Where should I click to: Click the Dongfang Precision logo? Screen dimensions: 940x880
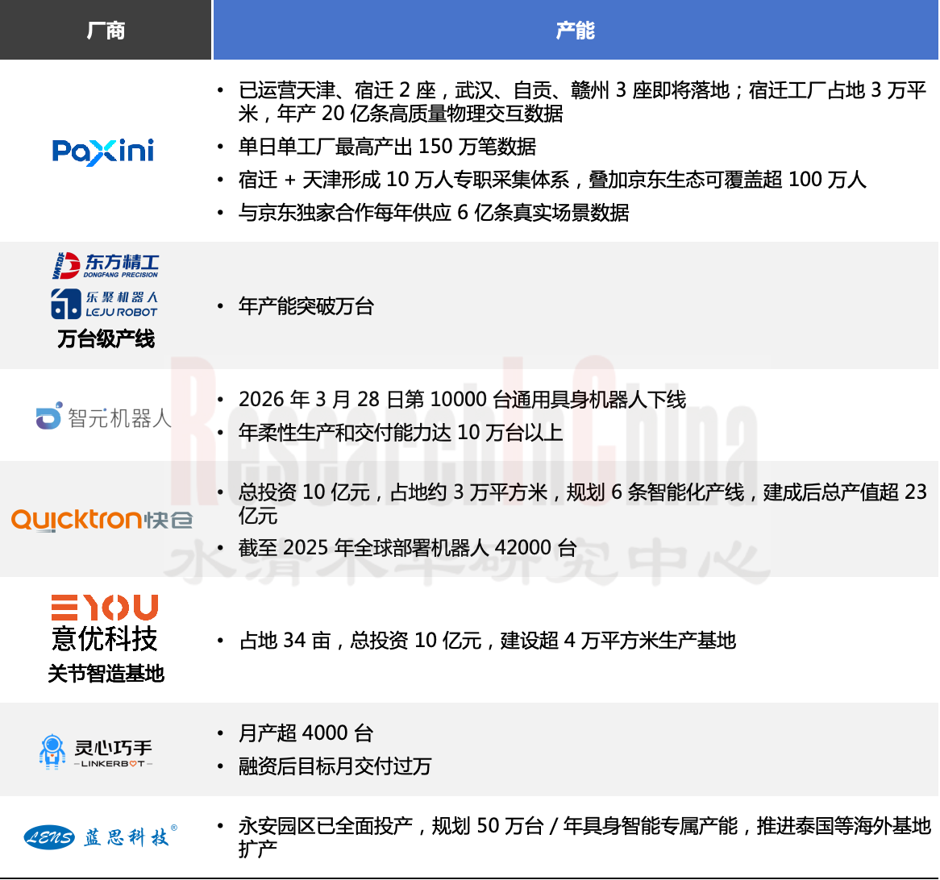coord(106,266)
